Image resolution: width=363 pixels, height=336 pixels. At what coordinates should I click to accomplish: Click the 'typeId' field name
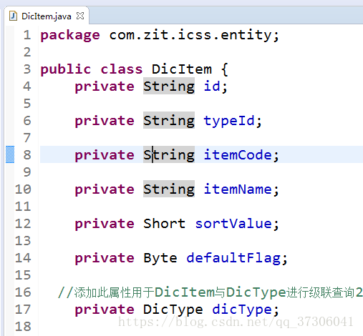[229, 121]
